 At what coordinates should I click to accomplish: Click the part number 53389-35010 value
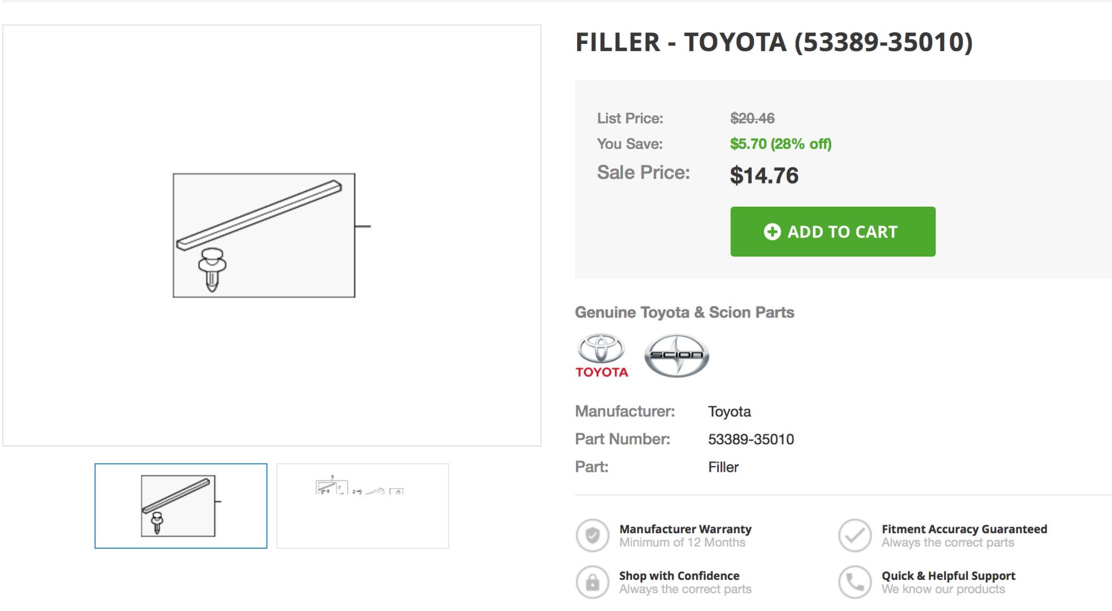click(x=751, y=439)
